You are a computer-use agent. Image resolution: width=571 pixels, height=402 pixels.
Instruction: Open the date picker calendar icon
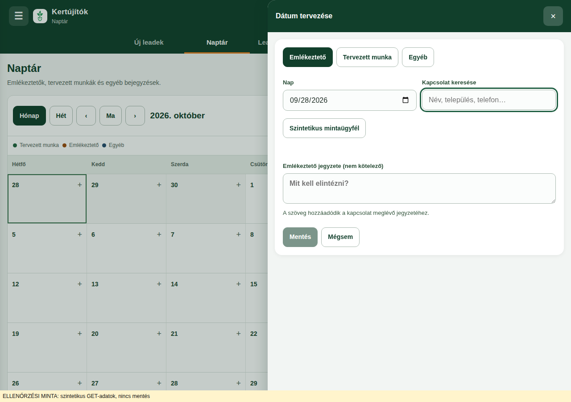(405, 100)
